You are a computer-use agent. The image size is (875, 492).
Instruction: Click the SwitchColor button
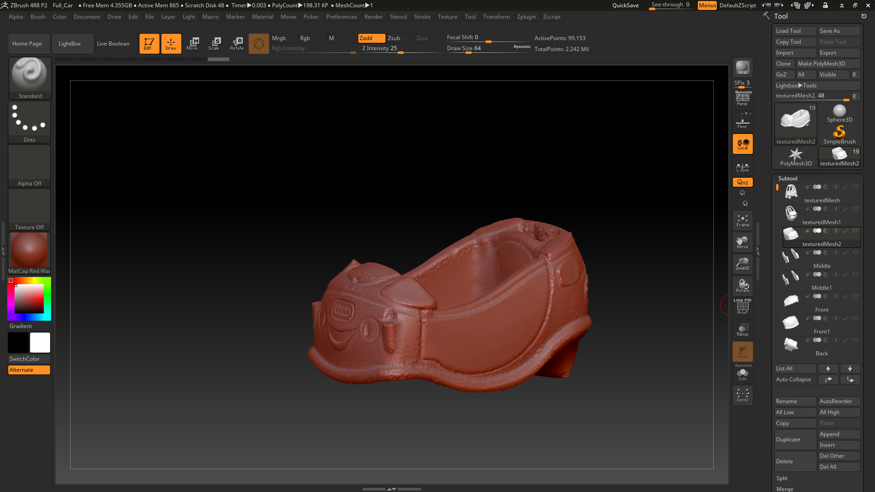pyautogui.click(x=29, y=359)
